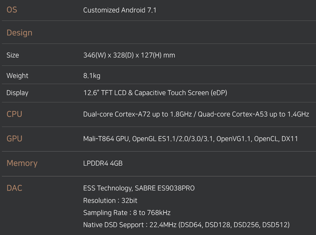This screenshot has height=235, width=316.
Task: Select the 12.6" TFT LCD display text
Action: 155,93
